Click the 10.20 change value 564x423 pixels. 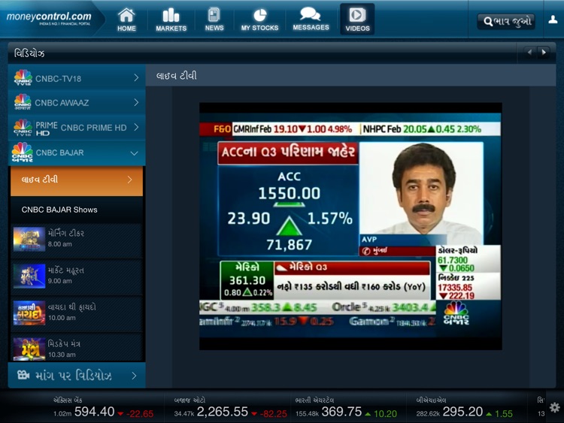point(385,414)
